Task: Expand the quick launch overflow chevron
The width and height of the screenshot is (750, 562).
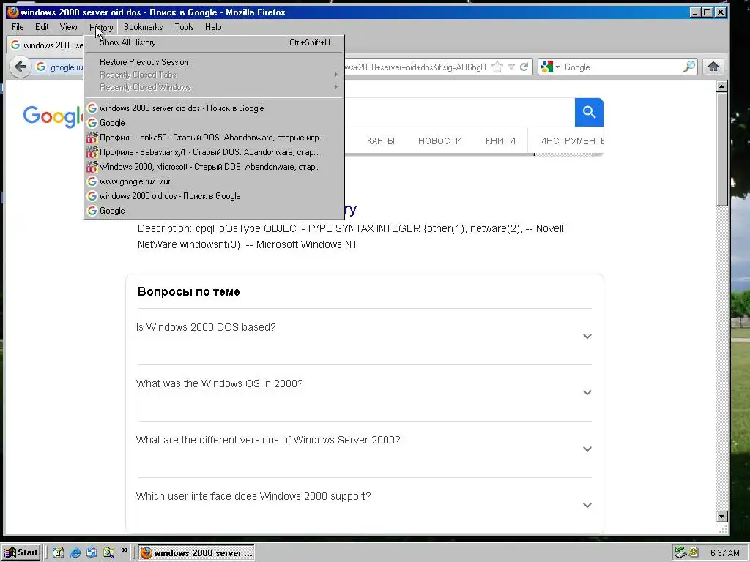Action: click(125, 550)
